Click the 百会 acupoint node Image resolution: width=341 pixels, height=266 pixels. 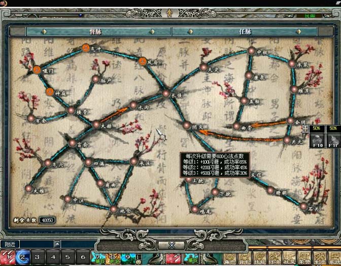pyautogui.click(x=31, y=119)
